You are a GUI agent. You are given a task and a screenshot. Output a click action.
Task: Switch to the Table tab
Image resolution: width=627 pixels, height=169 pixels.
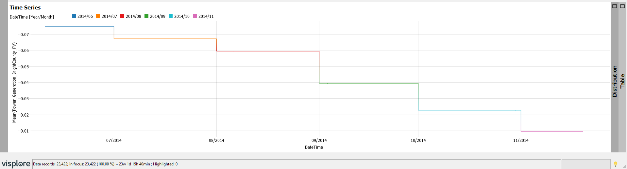pyautogui.click(x=622, y=81)
